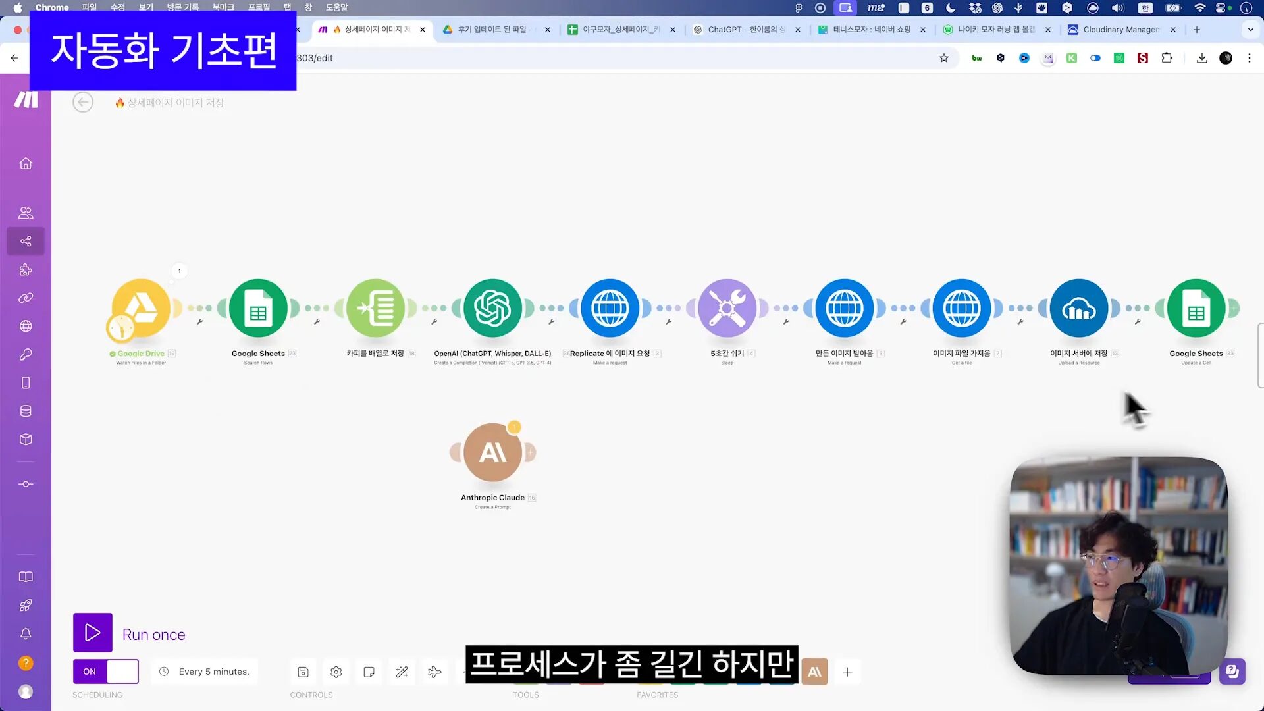Add a module after the last Google Sheets
This screenshot has height=711, width=1264.
(x=1234, y=307)
